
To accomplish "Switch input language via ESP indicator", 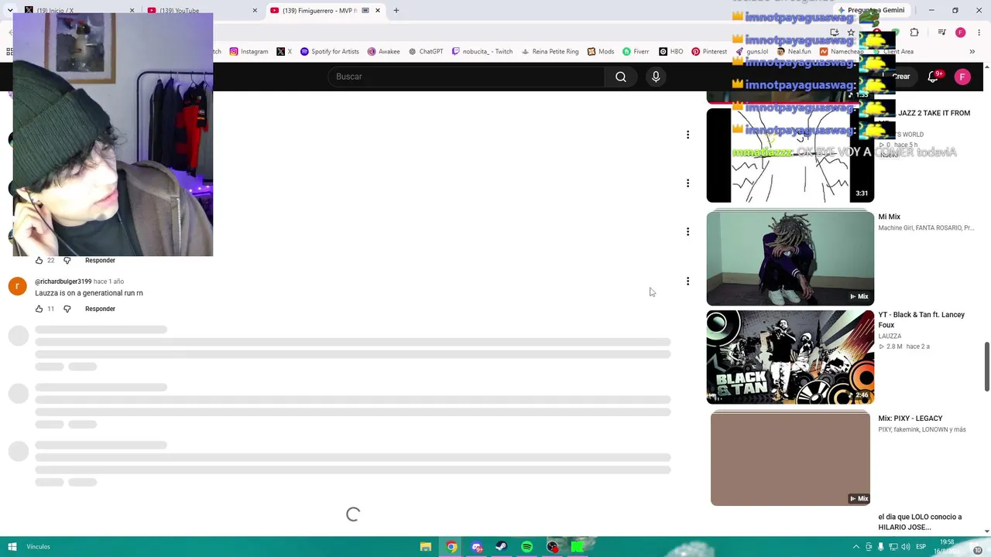I will [x=921, y=547].
